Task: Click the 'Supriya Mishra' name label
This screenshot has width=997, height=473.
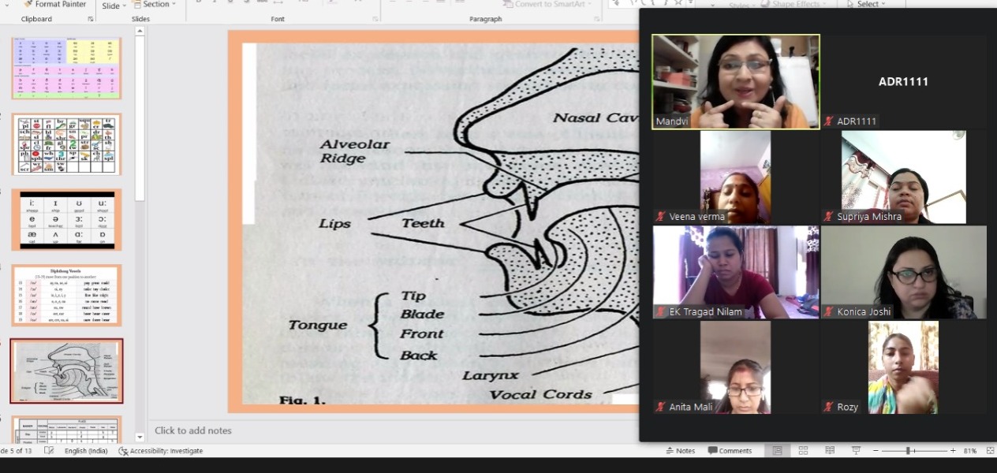Action: pyautogui.click(x=869, y=217)
